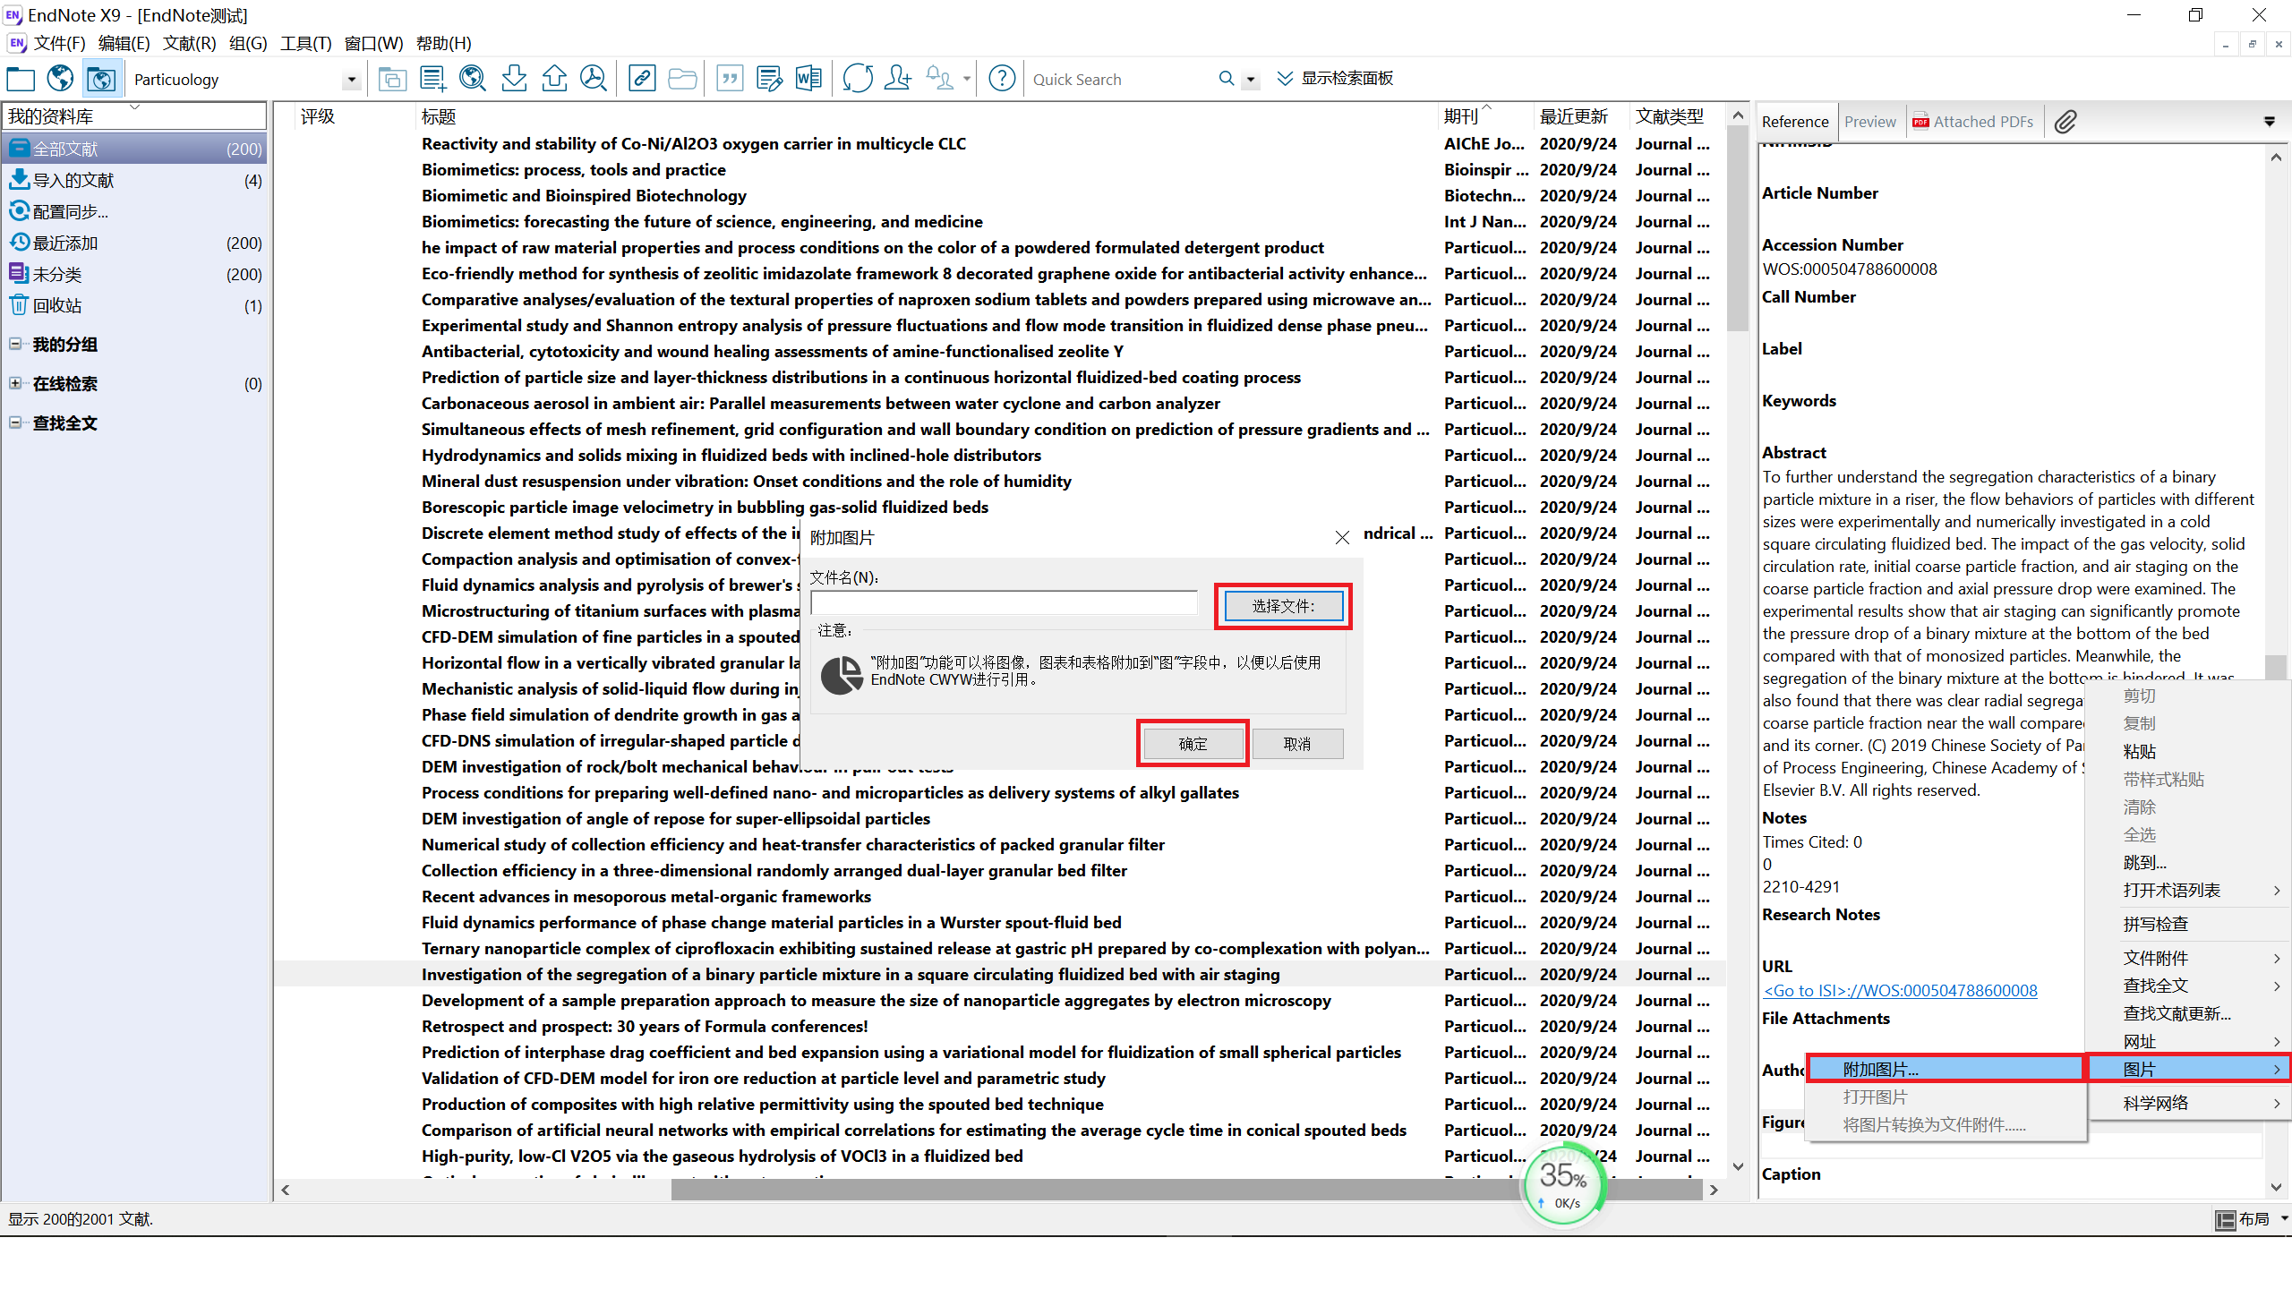The width and height of the screenshot is (2292, 1289).
Task: Click the reference list horizontal scrollbar thumb
Action: point(1186,1189)
